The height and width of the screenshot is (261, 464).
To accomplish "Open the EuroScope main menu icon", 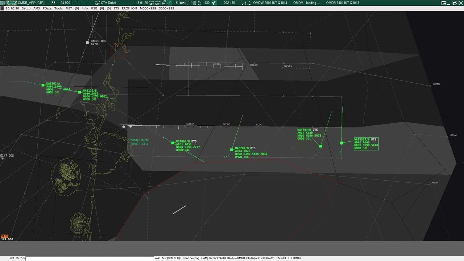I will pyautogui.click(x=3, y=3).
